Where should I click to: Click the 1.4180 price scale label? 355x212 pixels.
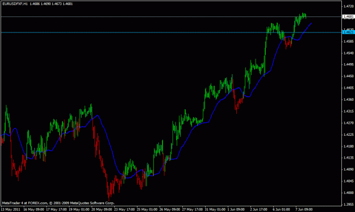point(349,147)
